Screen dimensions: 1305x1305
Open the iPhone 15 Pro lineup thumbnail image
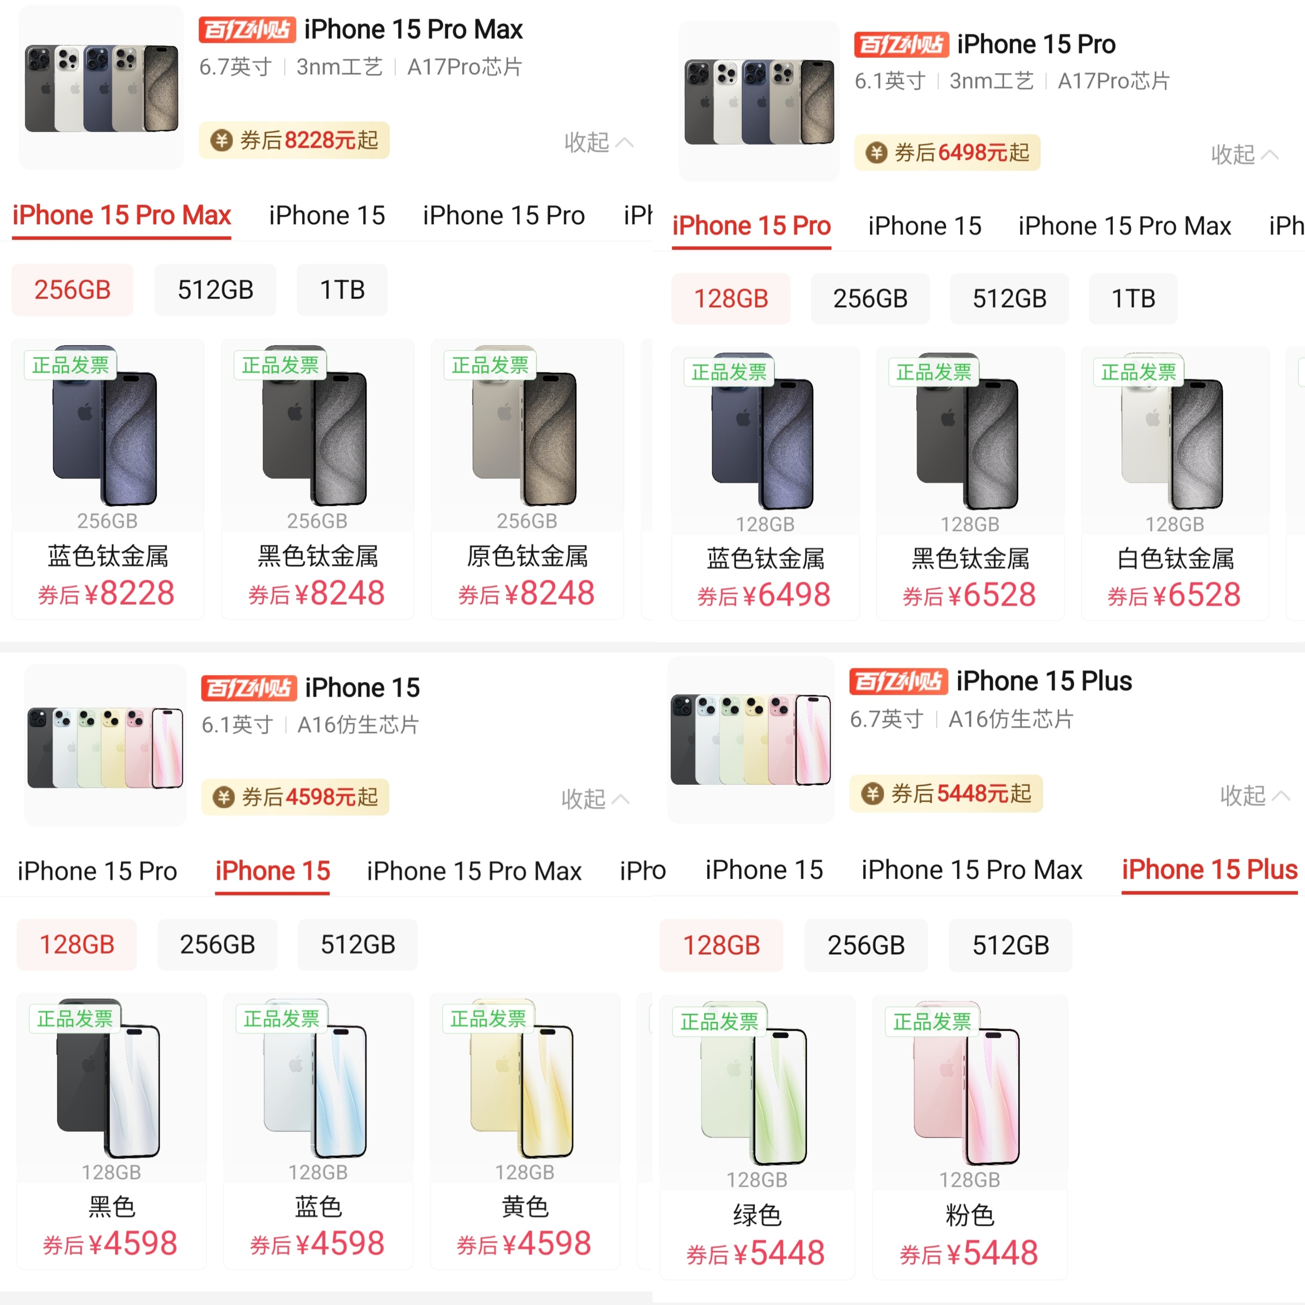(x=759, y=101)
